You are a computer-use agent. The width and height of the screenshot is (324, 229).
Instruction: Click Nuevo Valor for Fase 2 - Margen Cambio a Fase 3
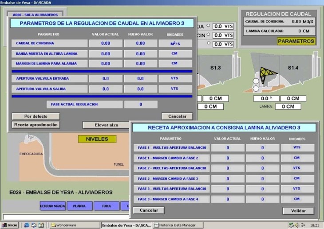(263, 179)
